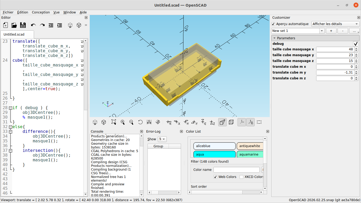The image size is (361, 203).
Task: Enable the XKCD Colors checkbox
Action: pyautogui.click(x=241, y=177)
